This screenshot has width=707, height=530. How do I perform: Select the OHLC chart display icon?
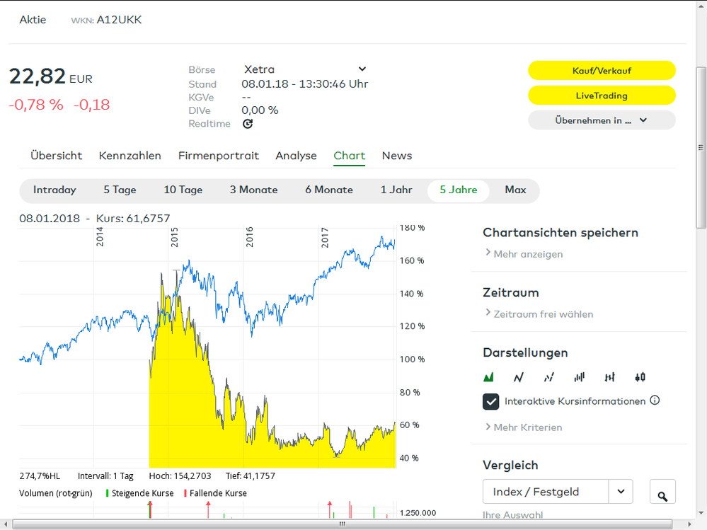tap(610, 377)
